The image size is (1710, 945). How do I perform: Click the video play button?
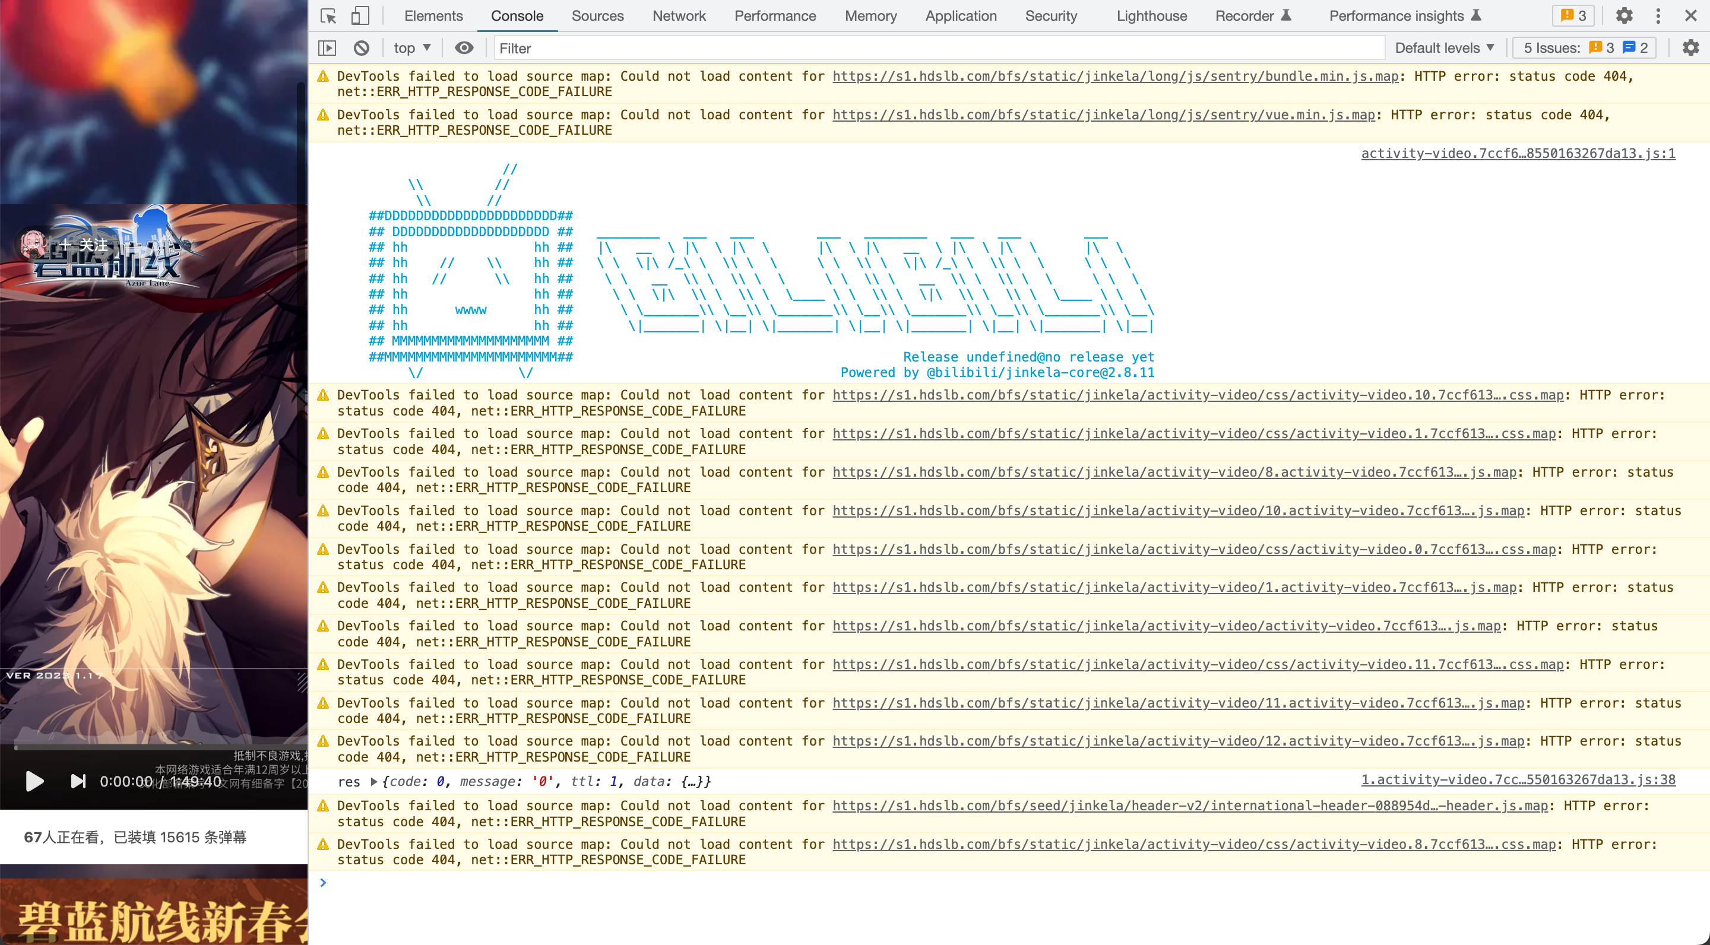34,782
